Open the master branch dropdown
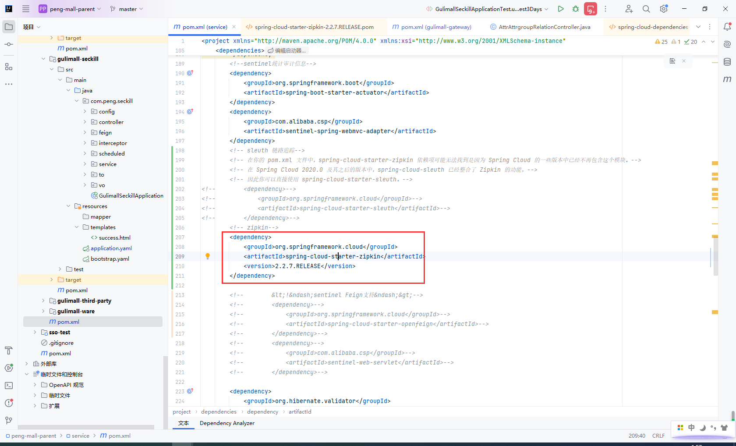736x446 pixels. click(x=127, y=9)
